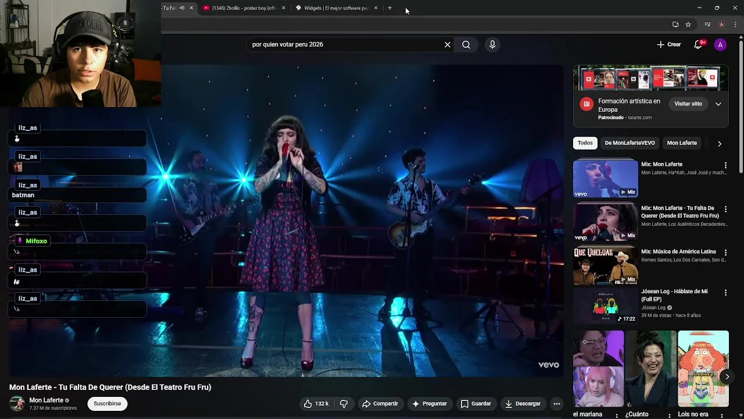Click the Descargar download button
This screenshot has height=419, width=744.
click(x=523, y=403)
